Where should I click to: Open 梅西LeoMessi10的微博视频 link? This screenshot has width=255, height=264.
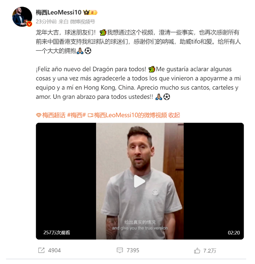(x=131, y=115)
